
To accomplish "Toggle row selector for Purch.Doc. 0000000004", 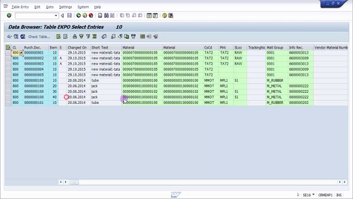I will tap(8, 69).
